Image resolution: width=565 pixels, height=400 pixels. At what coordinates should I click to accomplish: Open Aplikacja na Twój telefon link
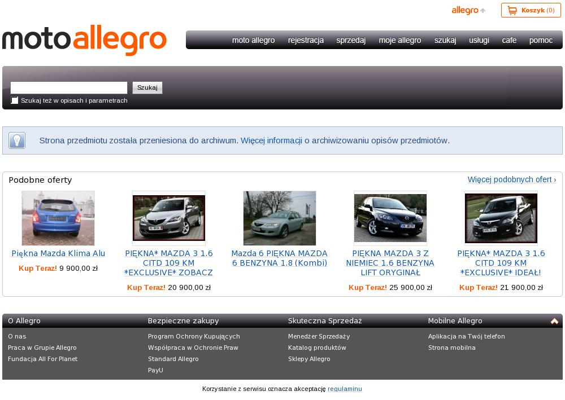pyautogui.click(x=466, y=336)
